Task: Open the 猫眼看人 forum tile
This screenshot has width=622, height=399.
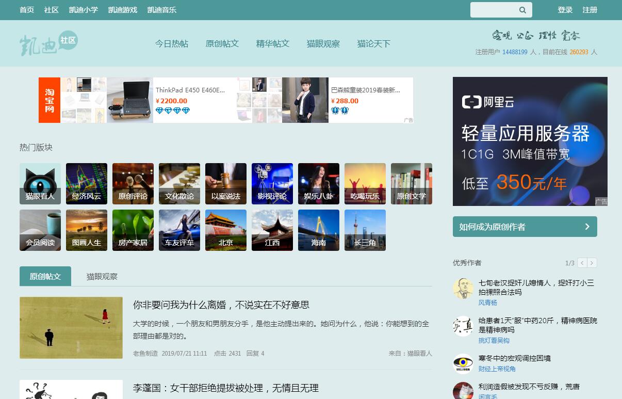Action: (x=40, y=184)
